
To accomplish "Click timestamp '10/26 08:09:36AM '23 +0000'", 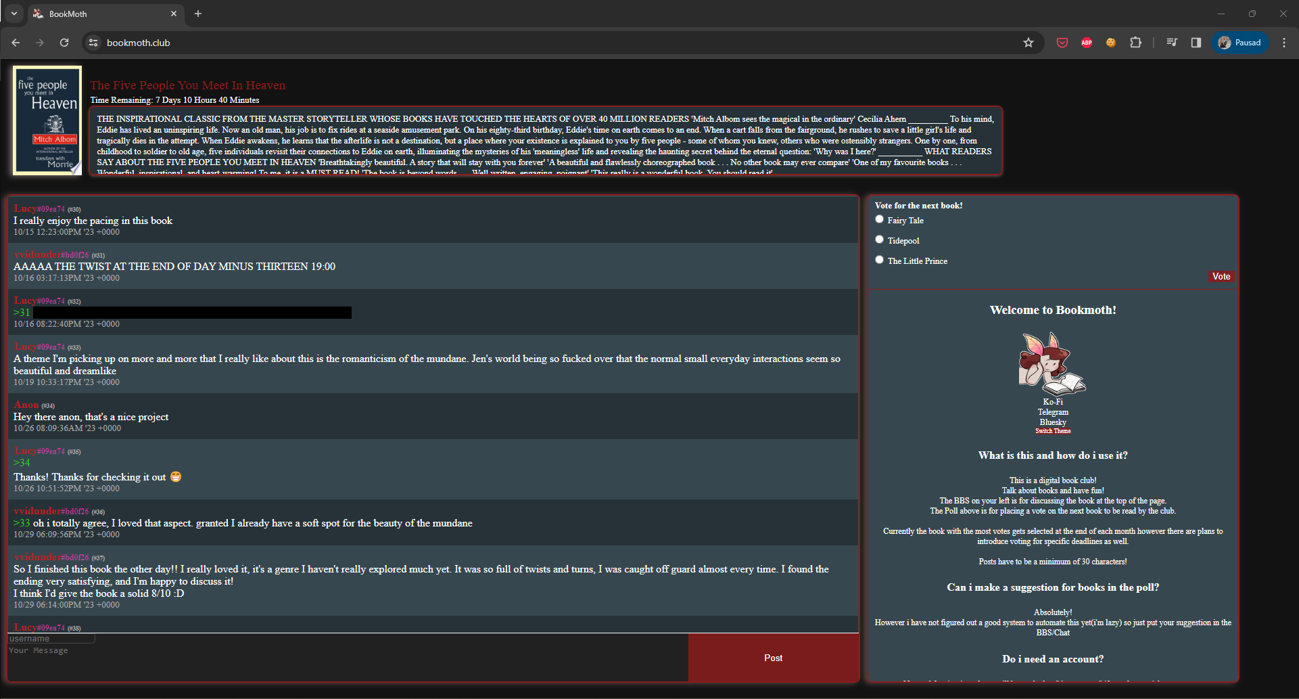I will pyautogui.click(x=67, y=428).
